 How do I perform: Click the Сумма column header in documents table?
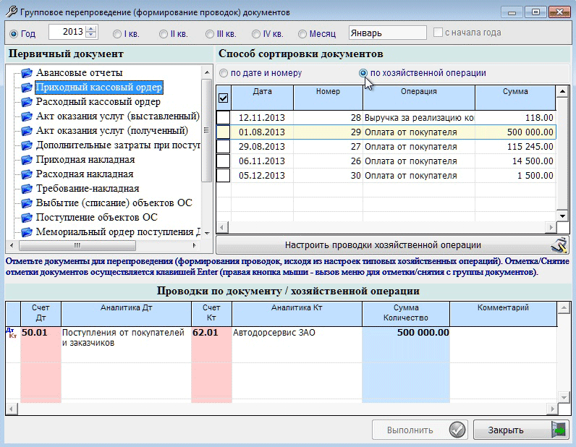(x=515, y=98)
